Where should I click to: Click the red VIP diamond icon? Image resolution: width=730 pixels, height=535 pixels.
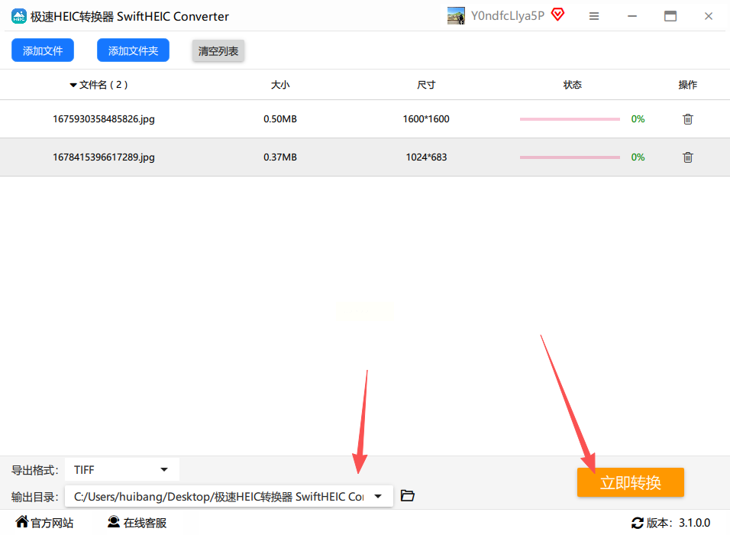coord(557,15)
